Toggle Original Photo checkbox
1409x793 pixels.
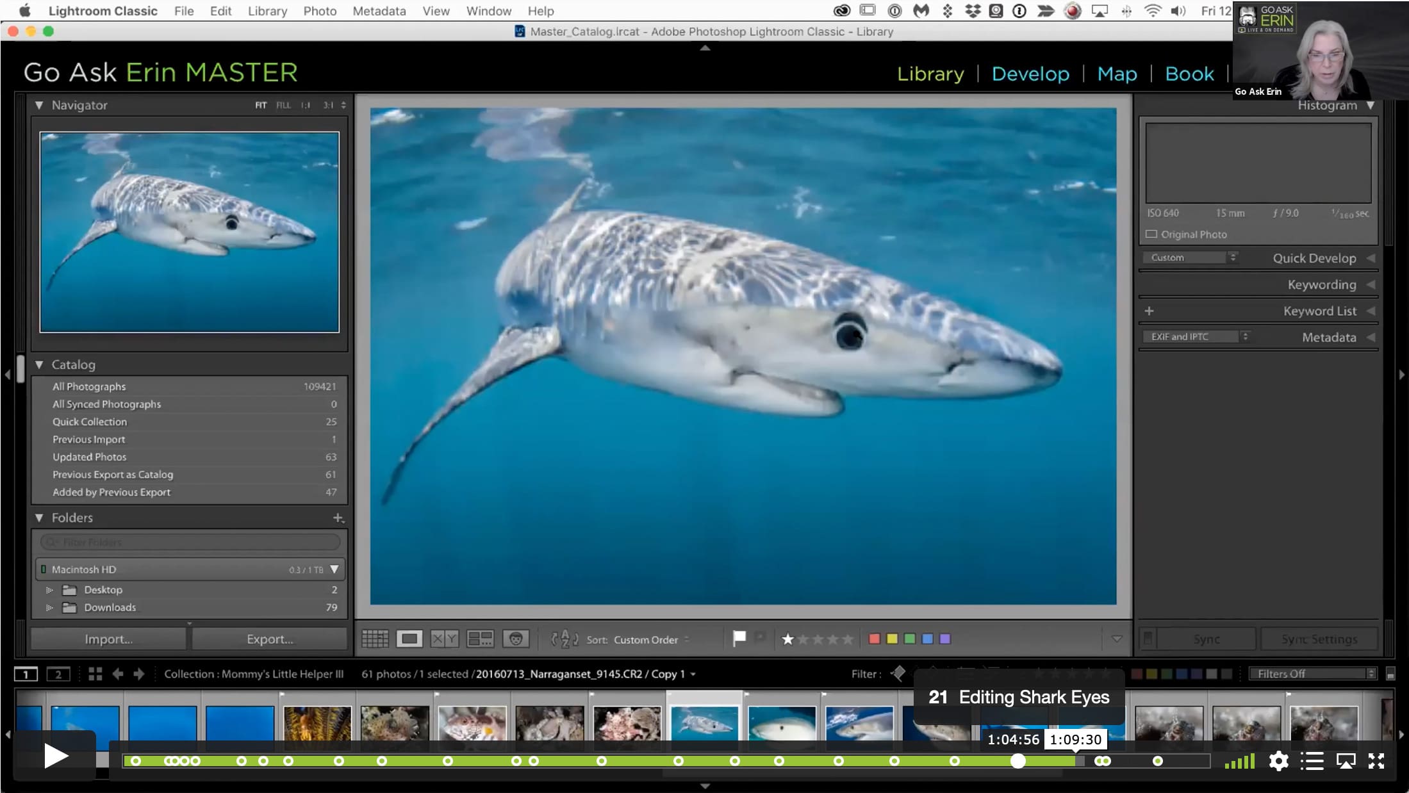1151,234
